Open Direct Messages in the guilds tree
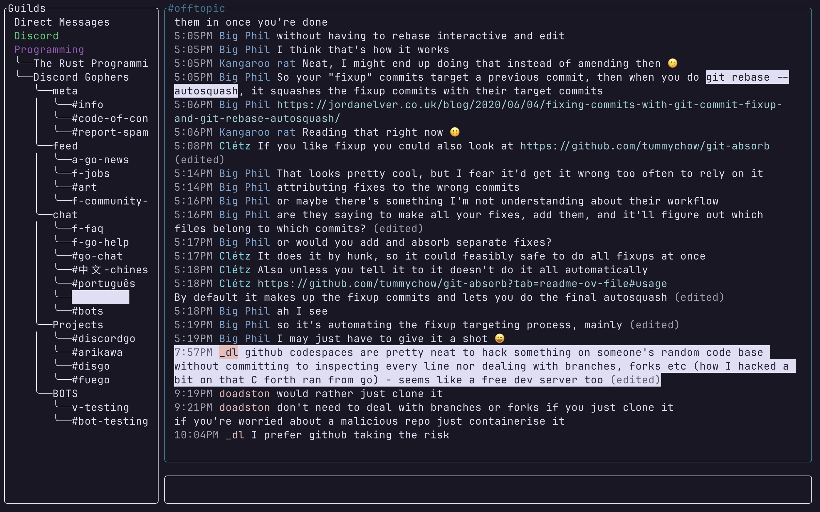Image resolution: width=820 pixels, height=512 pixels. pos(62,22)
